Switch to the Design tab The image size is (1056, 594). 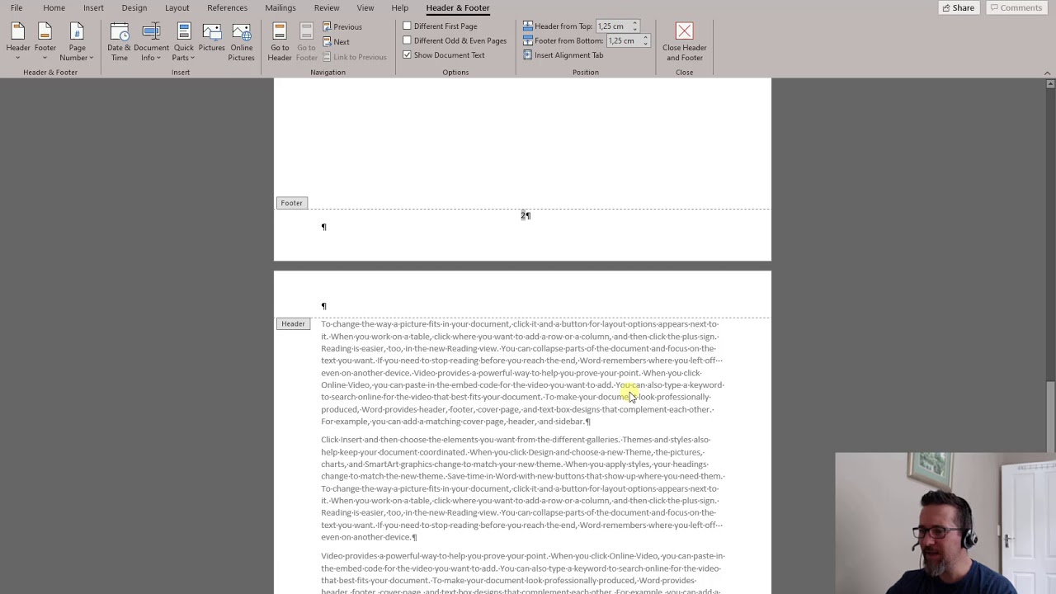click(134, 7)
